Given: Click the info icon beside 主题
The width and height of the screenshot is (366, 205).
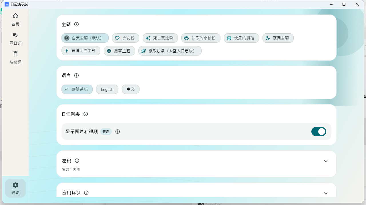Looking at the screenshot, I should pos(76,24).
